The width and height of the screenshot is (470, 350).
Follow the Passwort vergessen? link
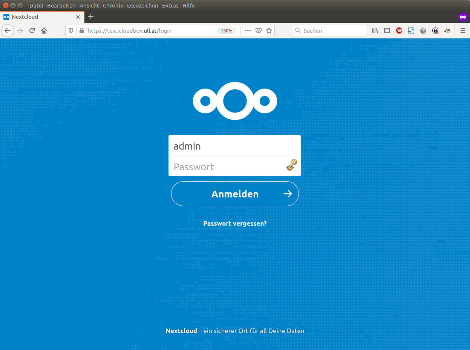235,223
